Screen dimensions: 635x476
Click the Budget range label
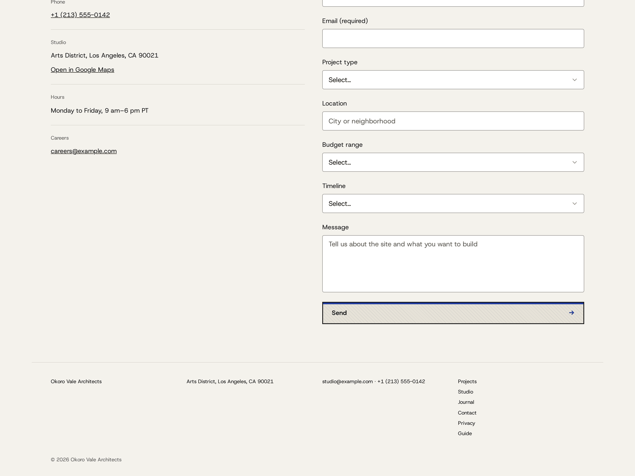click(x=343, y=145)
